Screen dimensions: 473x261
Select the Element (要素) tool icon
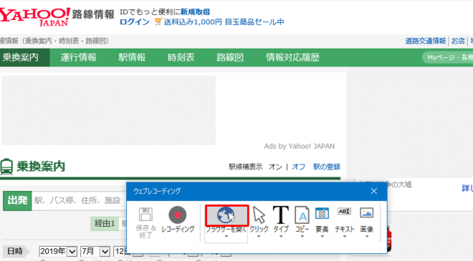point(322,213)
